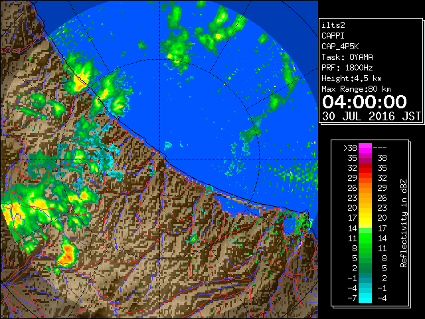Click the '-7' legend value

[x=352, y=298]
